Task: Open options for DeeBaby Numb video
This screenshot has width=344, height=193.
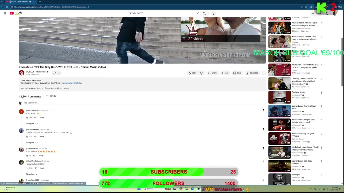Action: 321,79
